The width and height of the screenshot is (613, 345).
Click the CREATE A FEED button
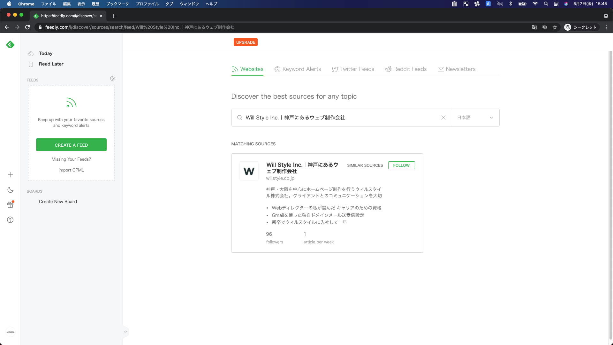click(x=71, y=145)
